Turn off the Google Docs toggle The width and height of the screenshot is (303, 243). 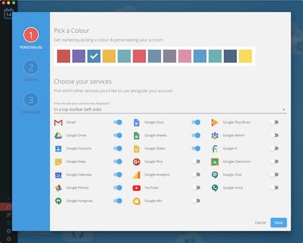point(196,122)
